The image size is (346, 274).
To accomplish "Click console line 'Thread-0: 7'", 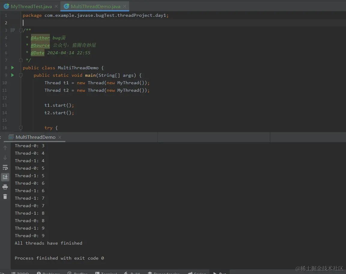I will [x=29, y=206].
